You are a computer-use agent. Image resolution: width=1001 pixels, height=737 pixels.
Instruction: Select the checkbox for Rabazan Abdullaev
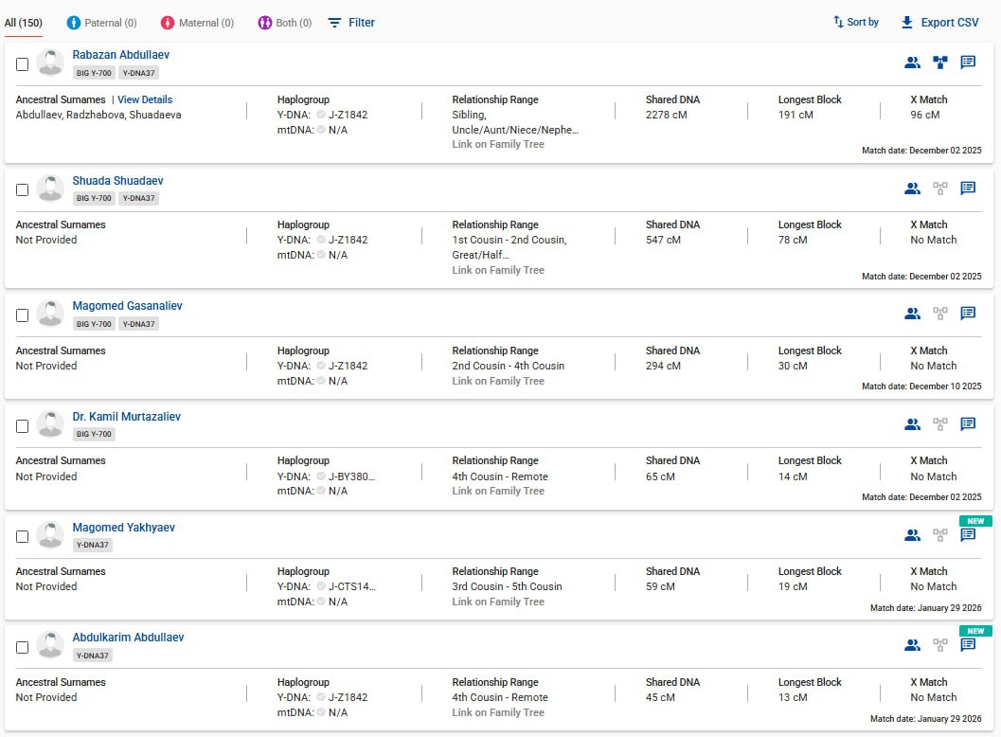(23, 64)
